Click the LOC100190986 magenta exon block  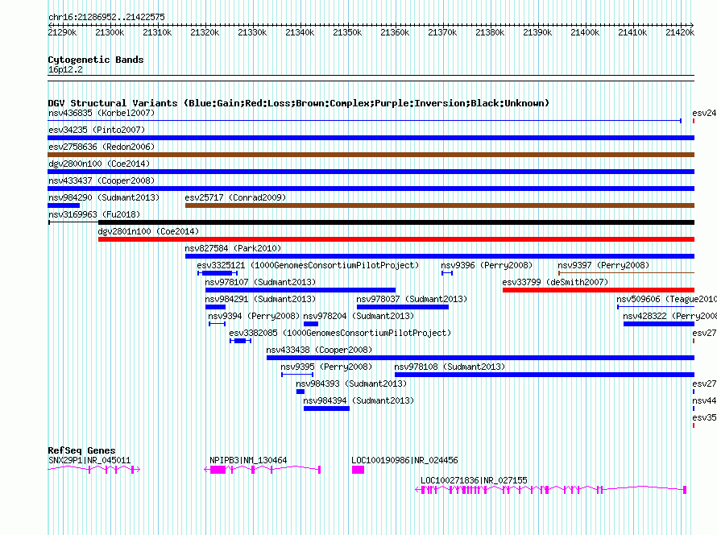click(x=358, y=470)
